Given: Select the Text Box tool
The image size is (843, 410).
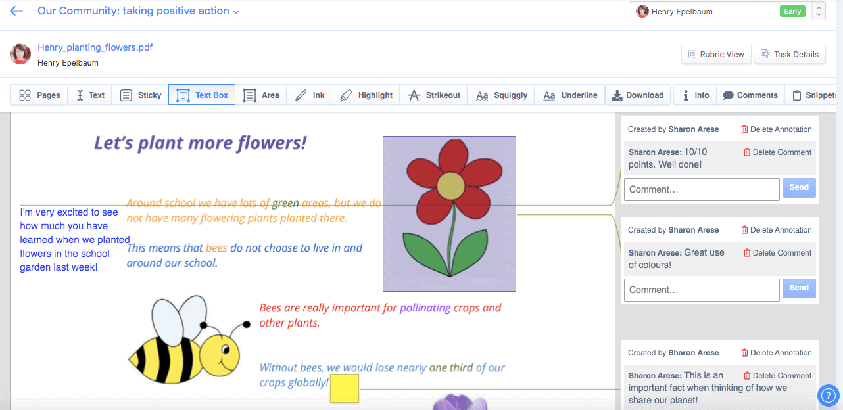Looking at the screenshot, I should 202,95.
